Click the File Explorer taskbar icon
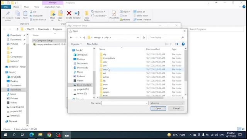This screenshot has width=247, height=139. click(40, 135)
